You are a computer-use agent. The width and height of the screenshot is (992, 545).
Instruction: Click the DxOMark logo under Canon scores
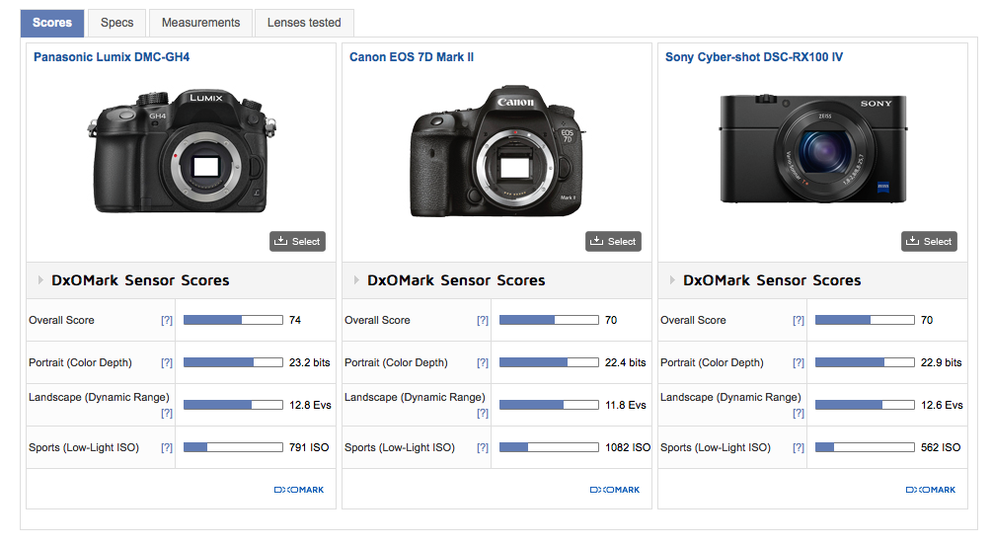(x=614, y=490)
